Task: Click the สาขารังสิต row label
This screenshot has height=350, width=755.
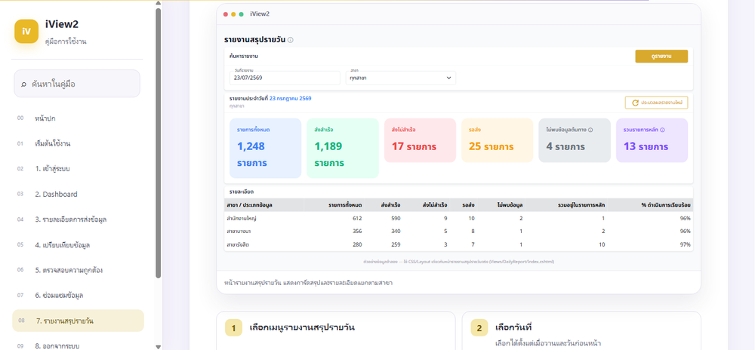Action: (239, 244)
